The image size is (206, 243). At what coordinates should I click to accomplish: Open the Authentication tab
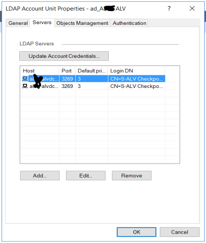(129, 23)
